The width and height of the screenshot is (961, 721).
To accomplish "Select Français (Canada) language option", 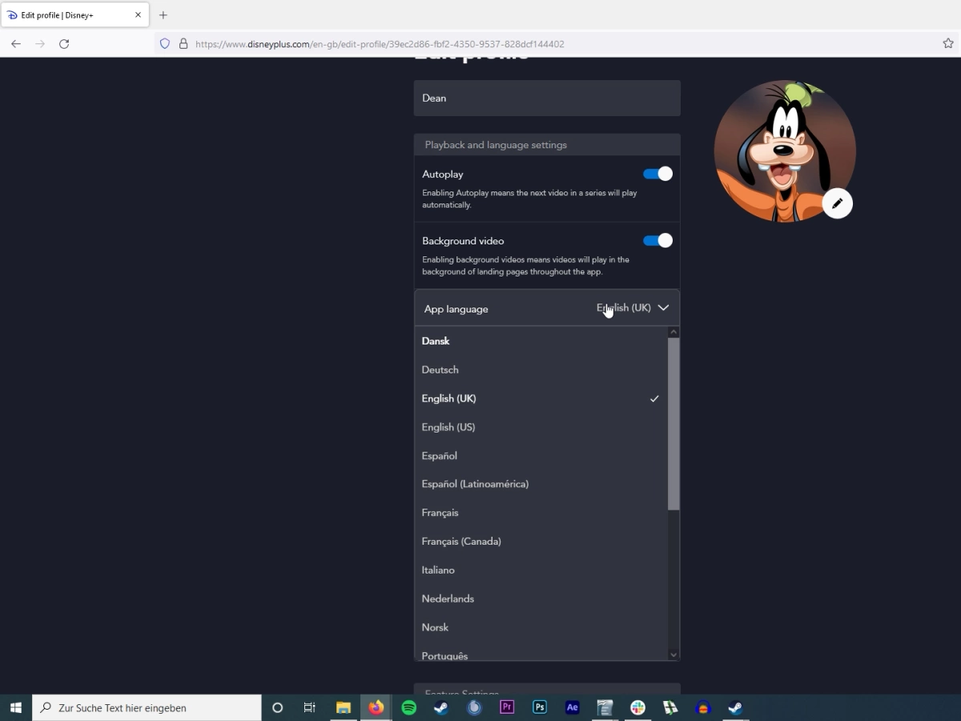I will click(461, 542).
